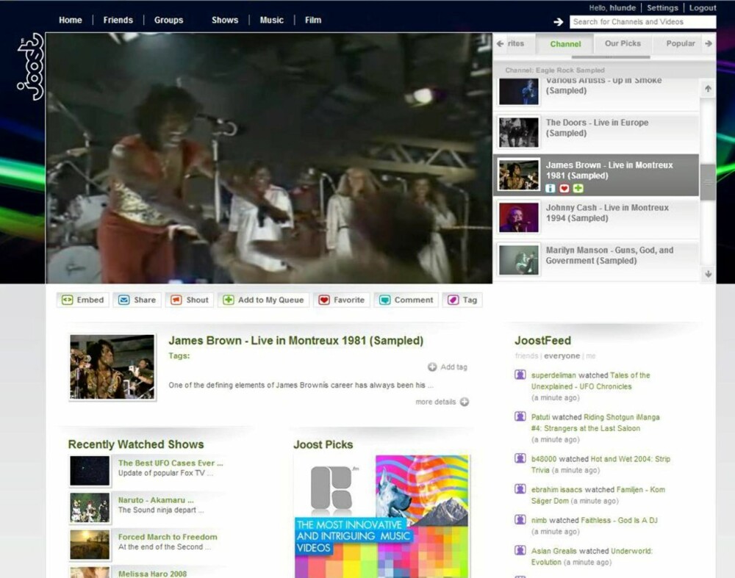Open Tales of the Unexplained - UFO Chronicles link
735x578 pixels.
pyautogui.click(x=591, y=381)
